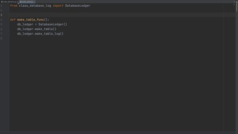Click the 'make_table_func' function name
238x134 pixels.
pos(30,20)
